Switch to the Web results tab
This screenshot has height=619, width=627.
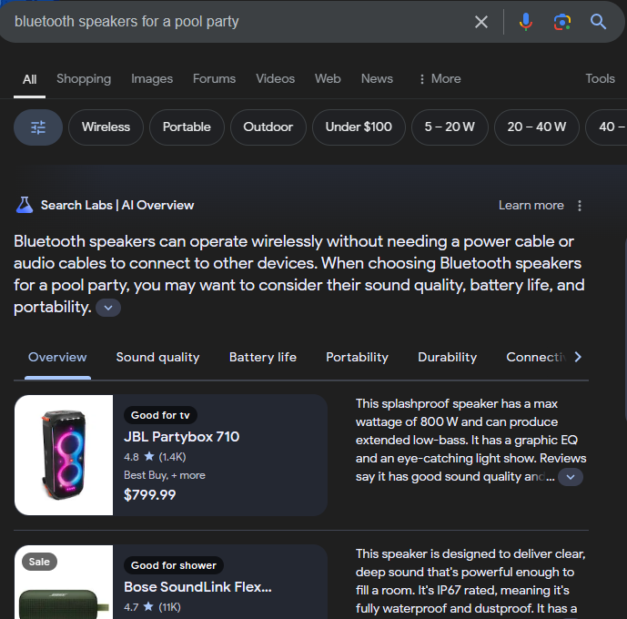[328, 79]
